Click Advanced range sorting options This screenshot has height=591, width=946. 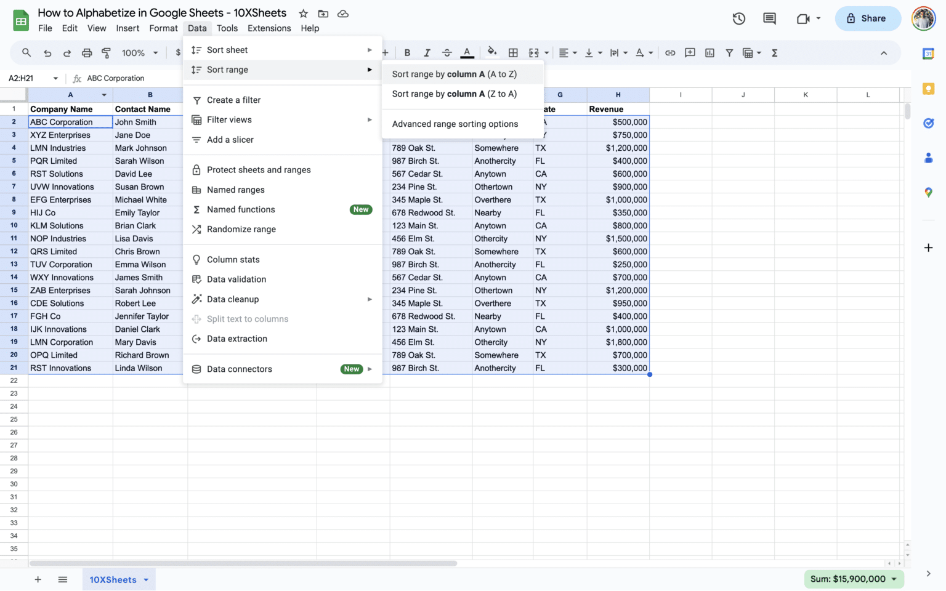pos(455,124)
